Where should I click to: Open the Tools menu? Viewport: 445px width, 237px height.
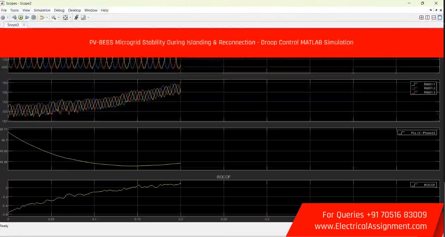click(x=14, y=10)
